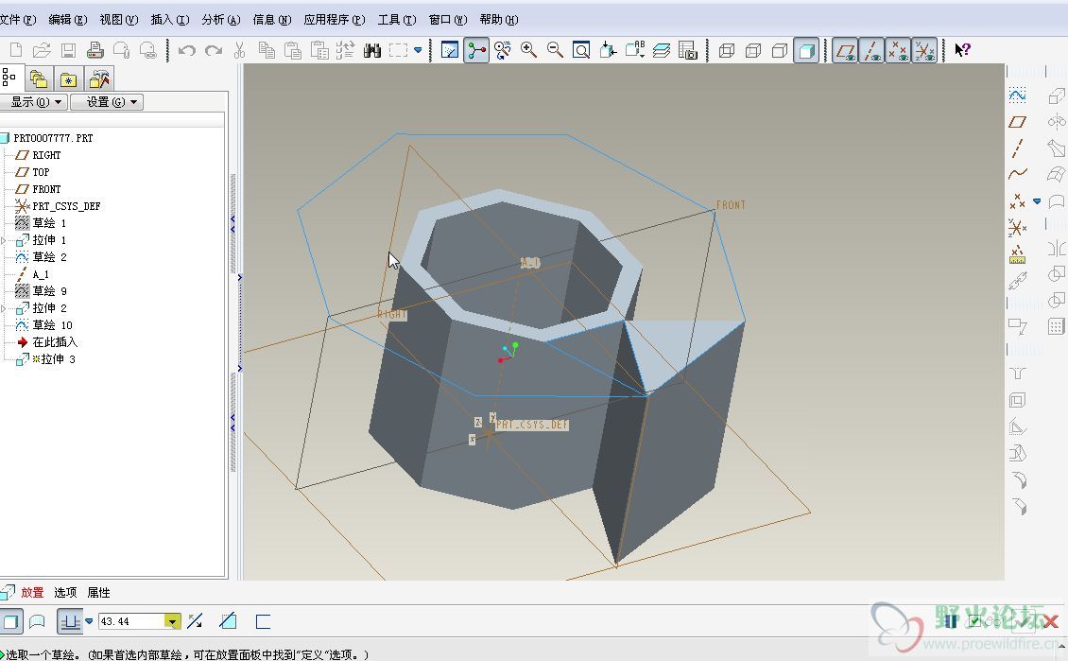Toggle remove material option

coord(228,621)
